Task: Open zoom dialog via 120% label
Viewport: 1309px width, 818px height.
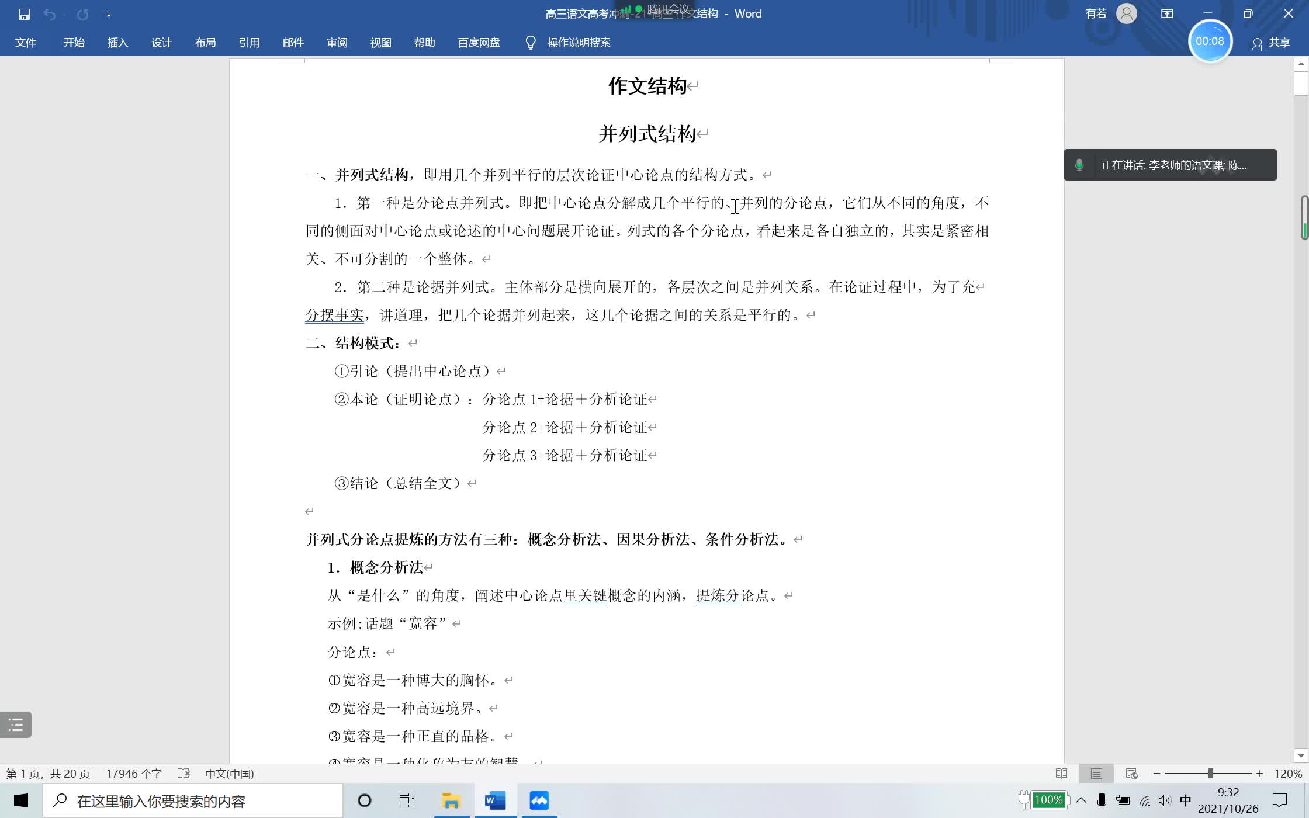Action: pyautogui.click(x=1288, y=774)
